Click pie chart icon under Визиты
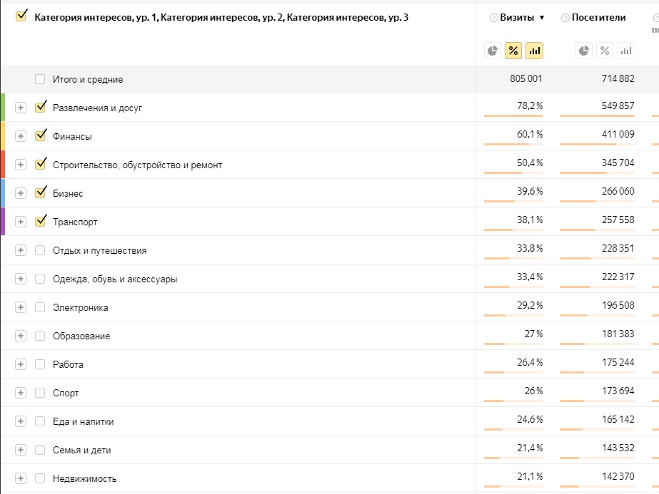659x494 pixels. 493,51
